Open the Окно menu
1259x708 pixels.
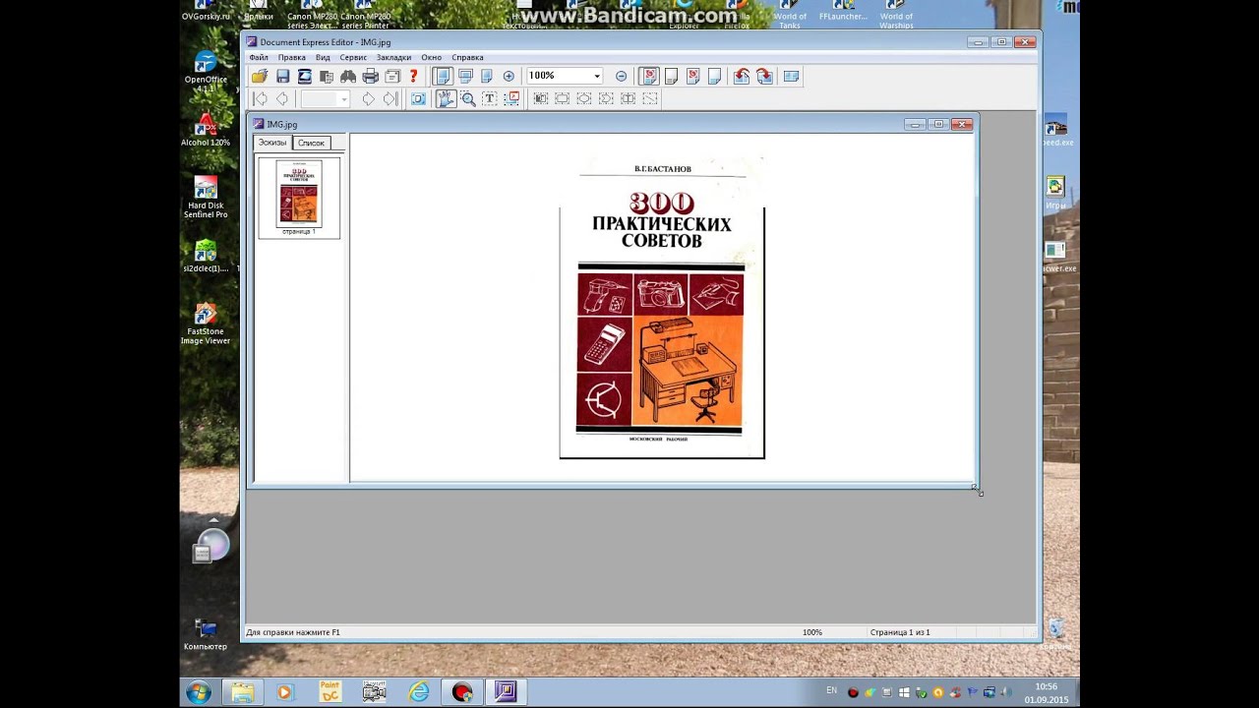pos(431,57)
